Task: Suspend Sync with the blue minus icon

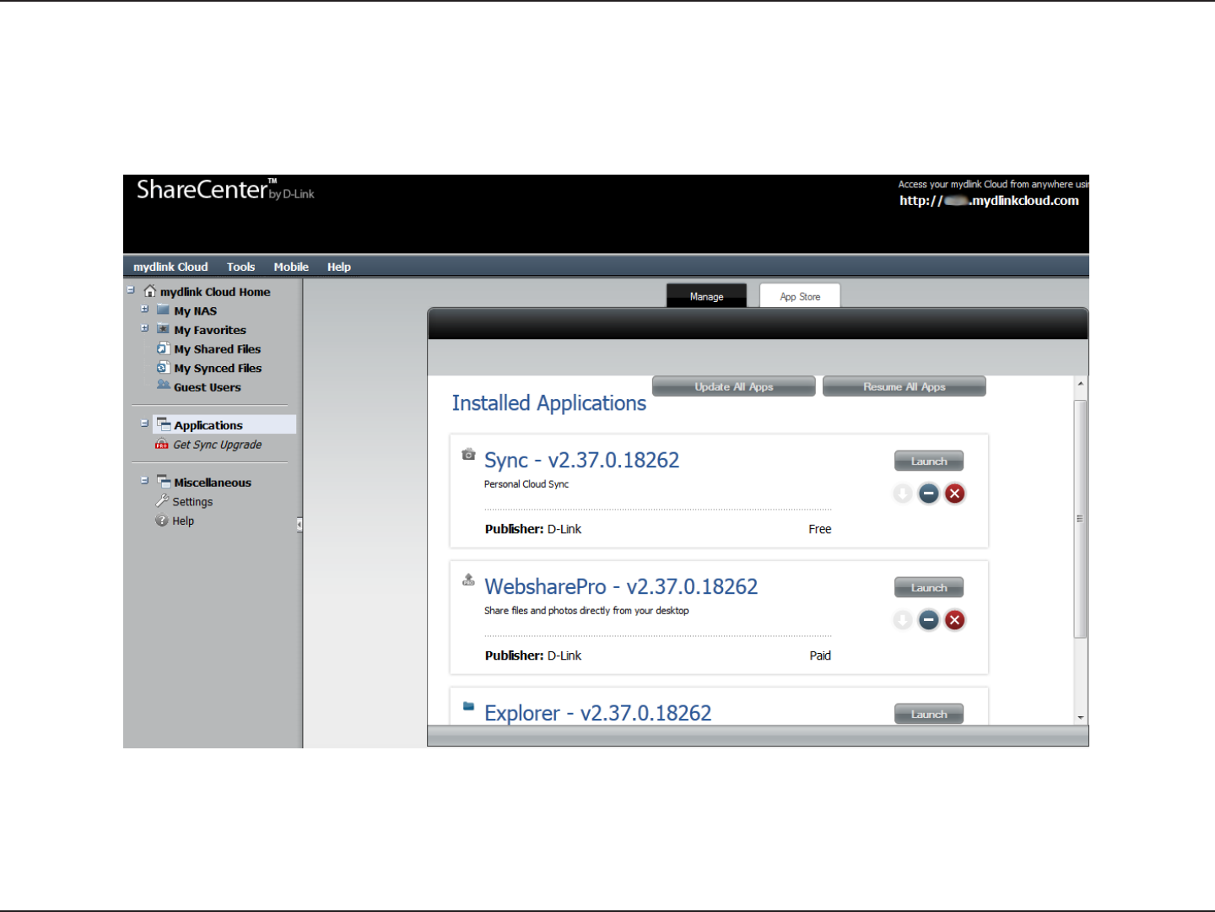Action: pyautogui.click(x=929, y=494)
